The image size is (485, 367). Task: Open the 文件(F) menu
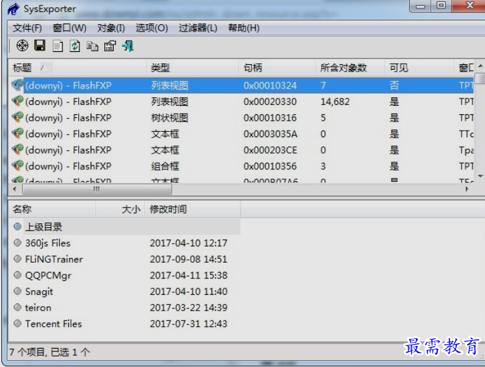(x=27, y=28)
